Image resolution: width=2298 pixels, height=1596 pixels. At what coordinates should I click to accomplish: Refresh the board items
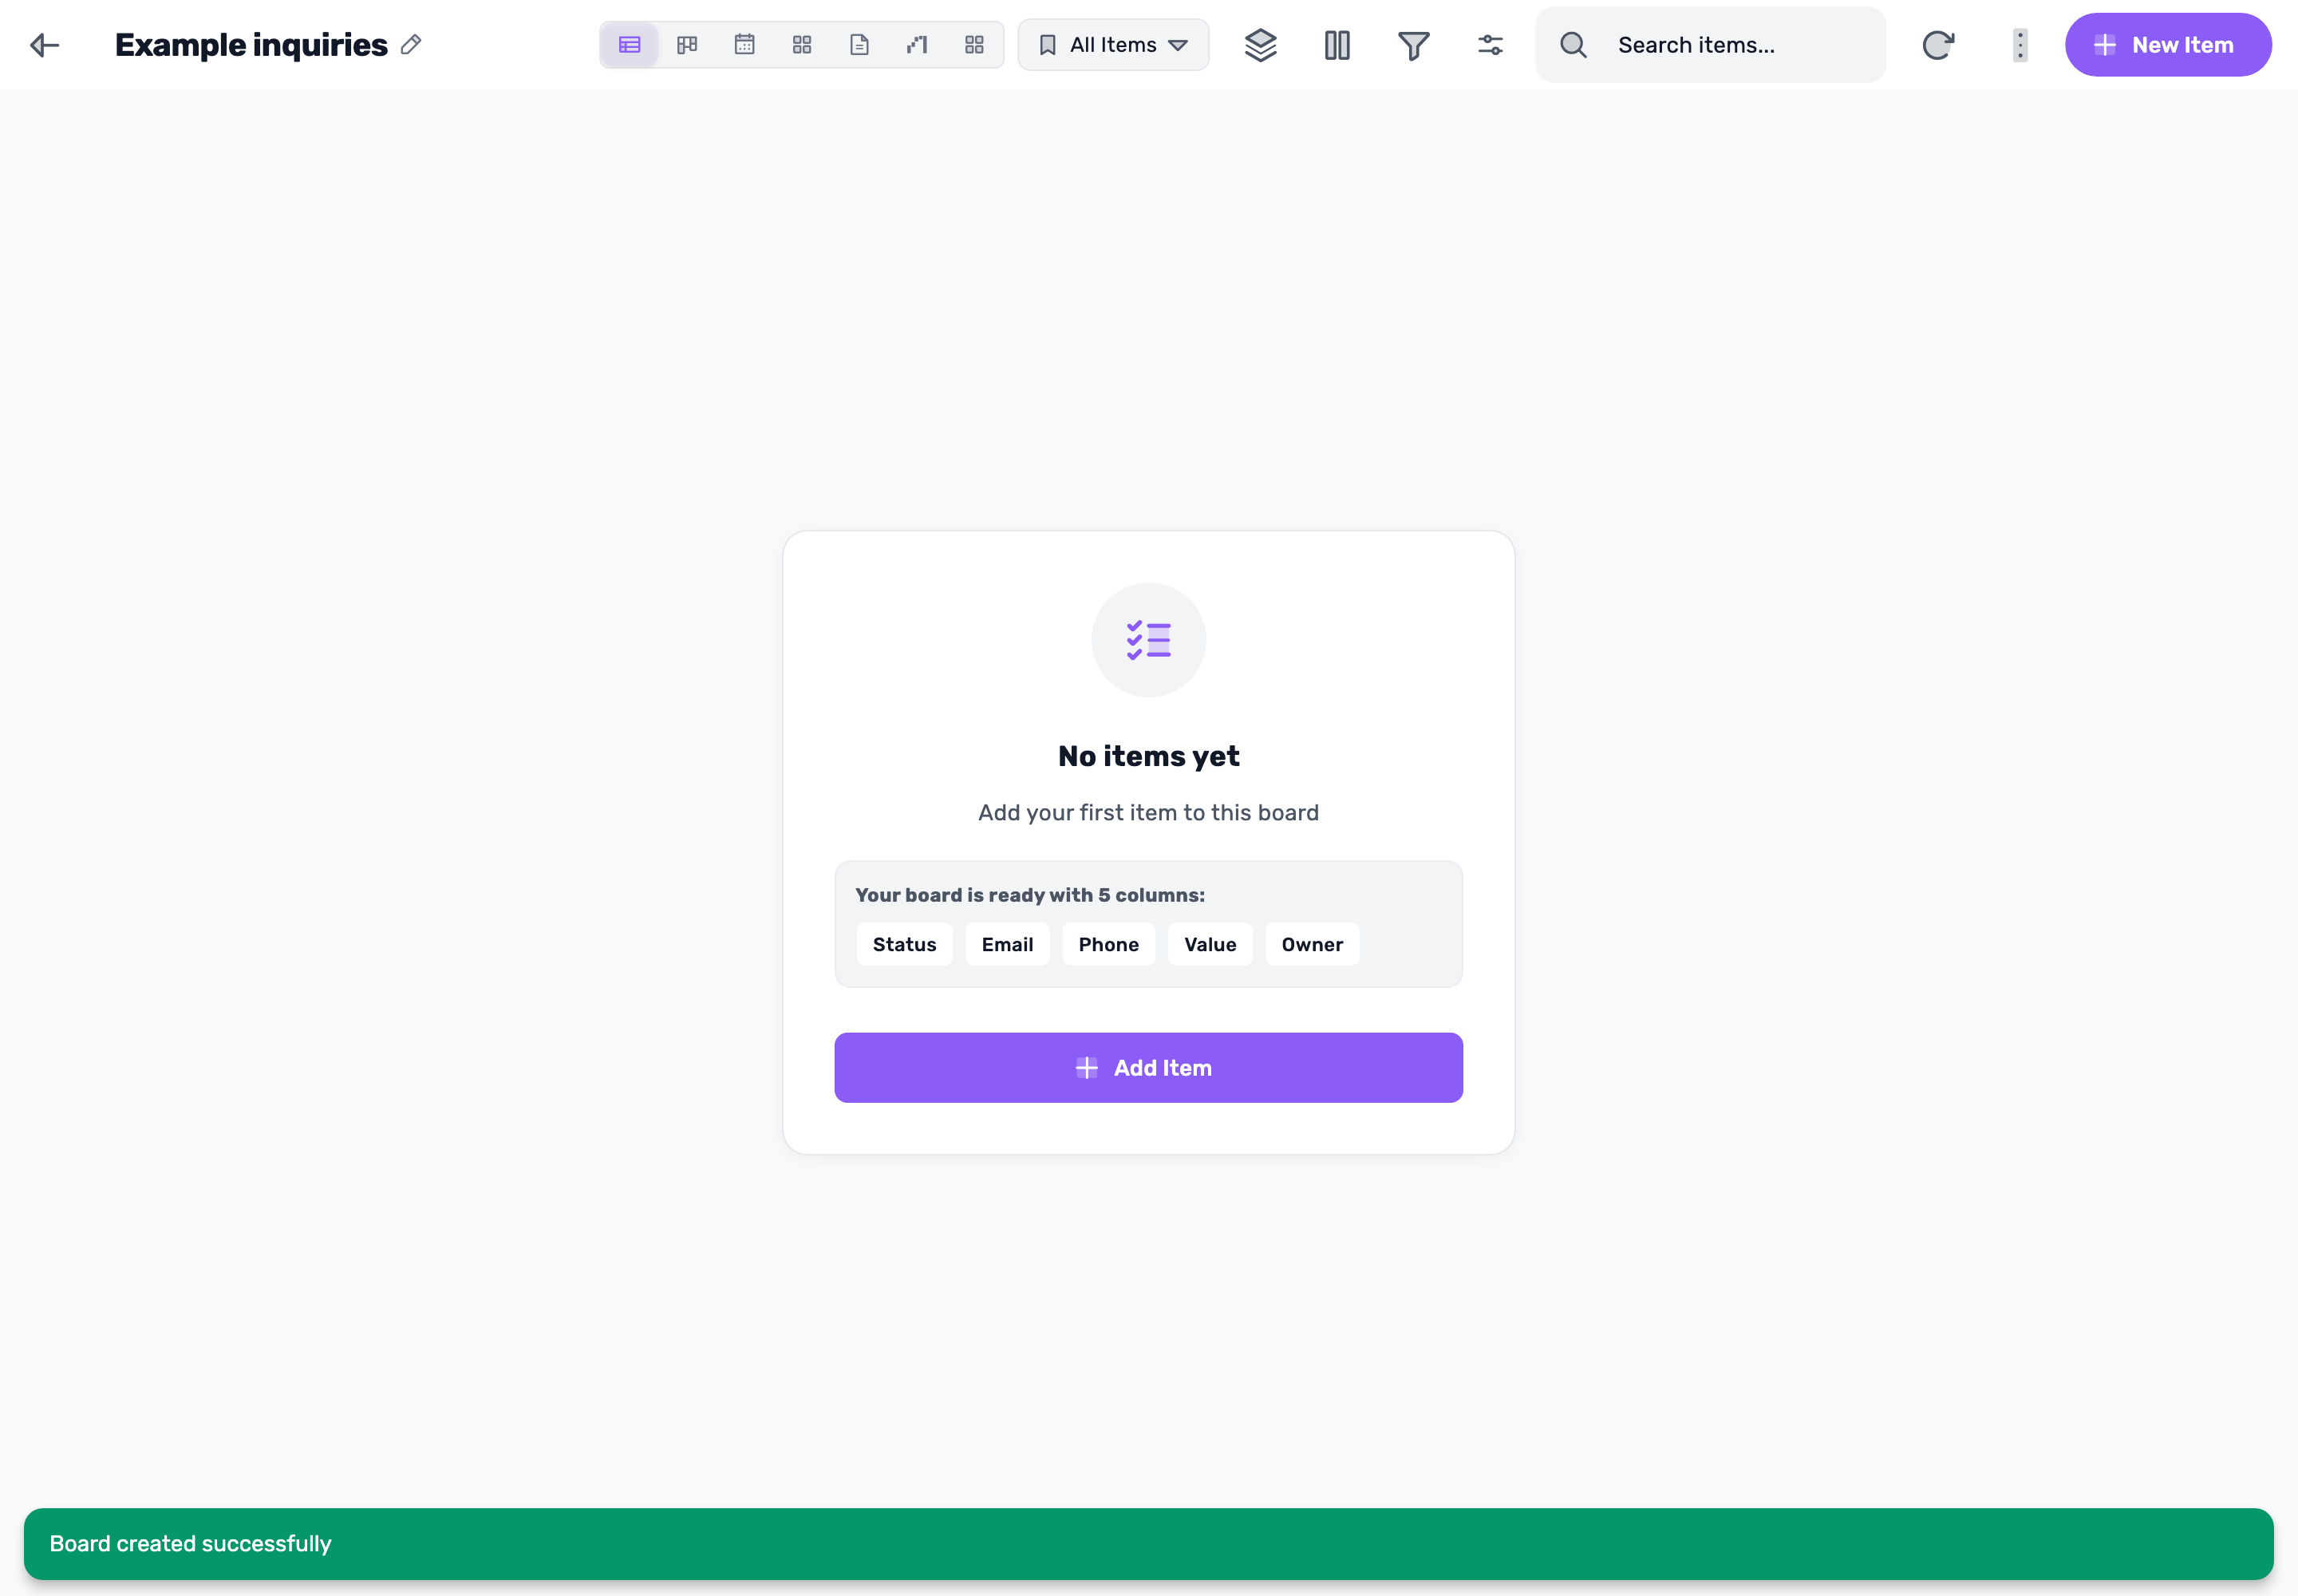click(x=1937, y=45)
